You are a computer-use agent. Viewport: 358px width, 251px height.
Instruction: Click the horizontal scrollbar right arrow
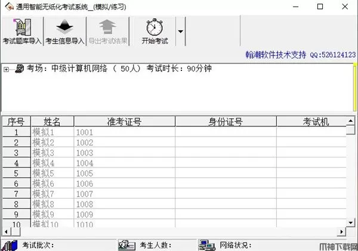341,232
